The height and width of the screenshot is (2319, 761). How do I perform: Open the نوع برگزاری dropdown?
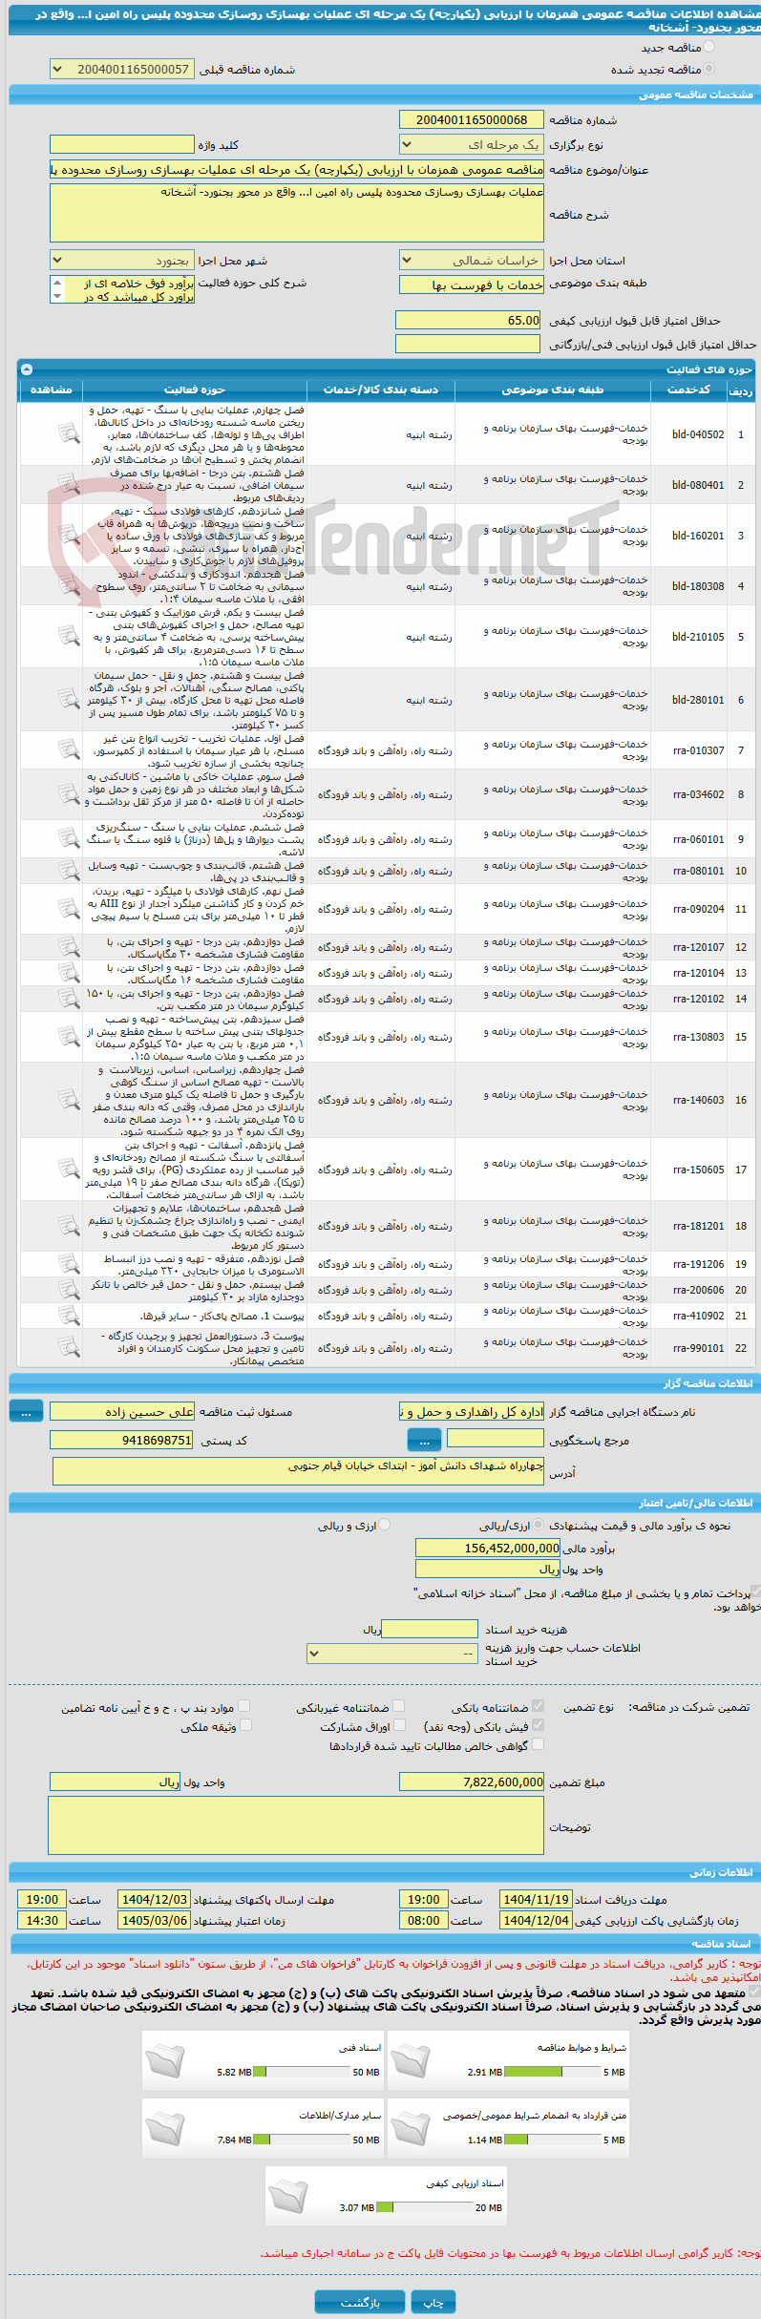(x=472, y=144)
